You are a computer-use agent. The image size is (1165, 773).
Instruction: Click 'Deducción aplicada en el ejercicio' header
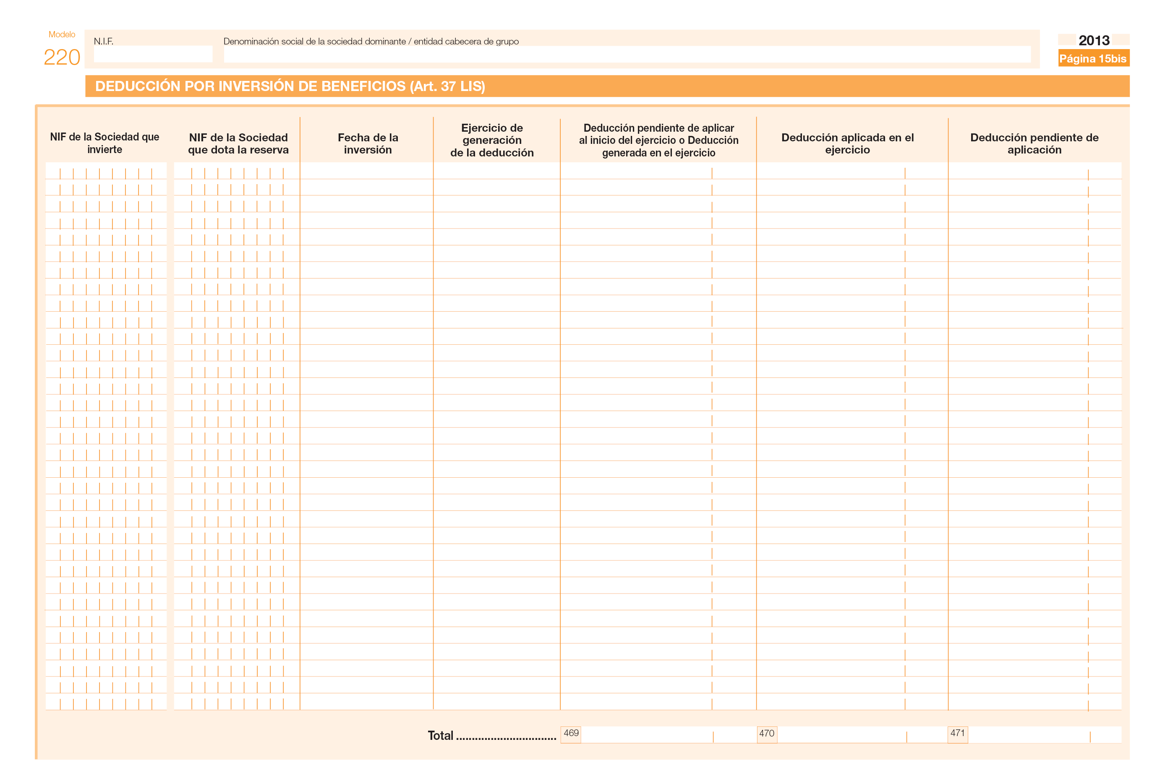pyautogui.click(x=847, y=143)
